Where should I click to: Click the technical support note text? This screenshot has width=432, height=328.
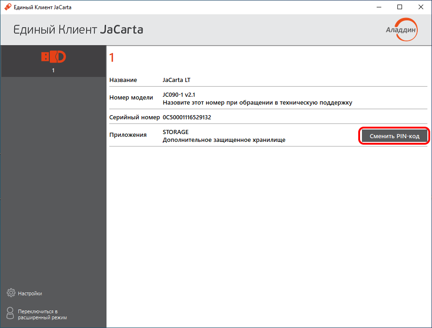click(257, 102)
